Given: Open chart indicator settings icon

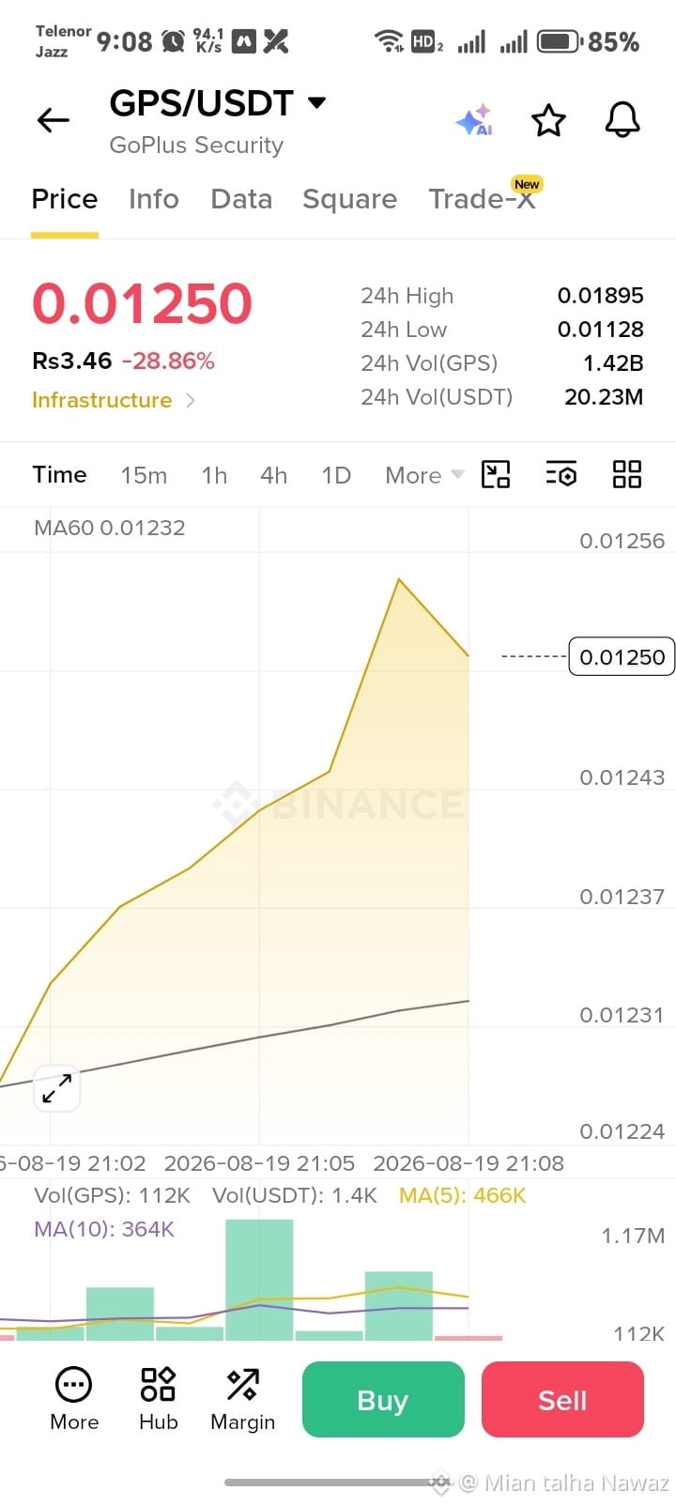Looking at the screenshot, I should (x=561, y=474).
